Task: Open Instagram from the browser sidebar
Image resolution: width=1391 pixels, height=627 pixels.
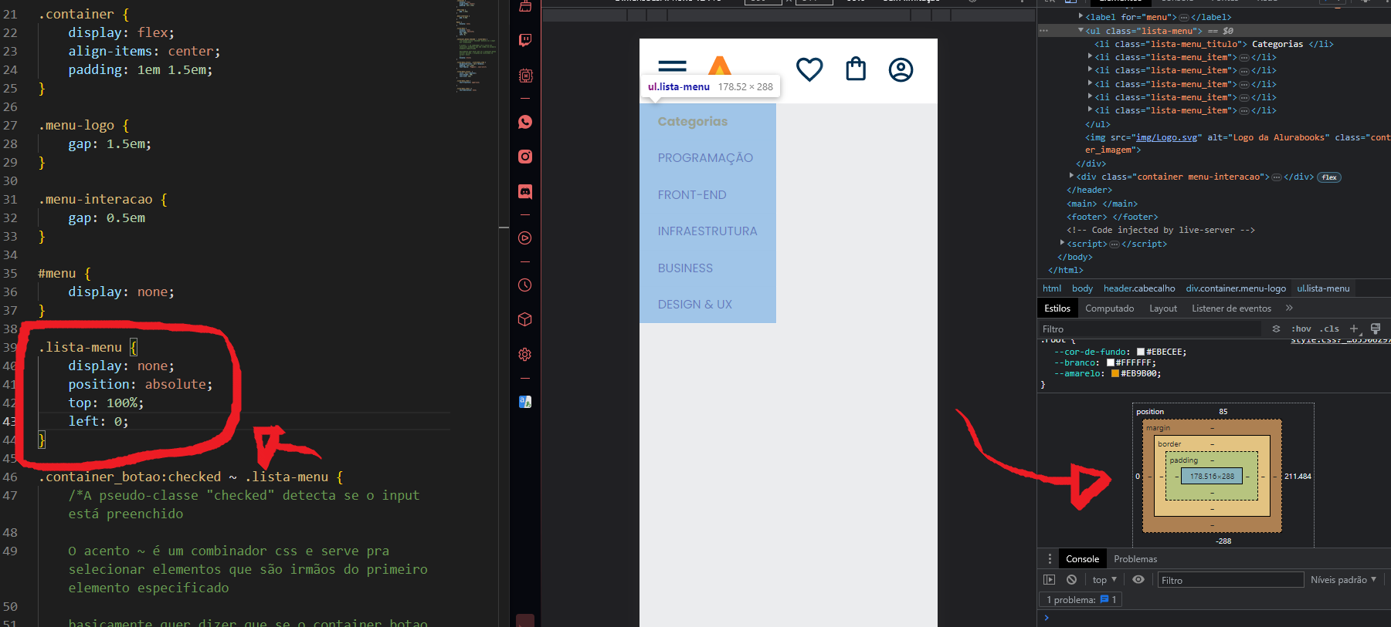Action: [525, 157]
